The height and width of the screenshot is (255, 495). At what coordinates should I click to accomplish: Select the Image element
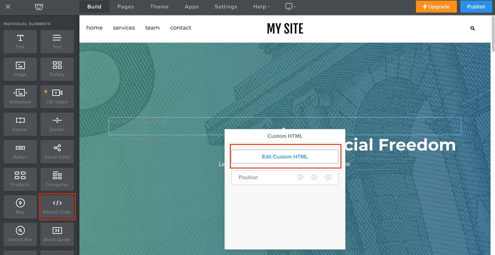pyautogui.click(x=20, y=69)
